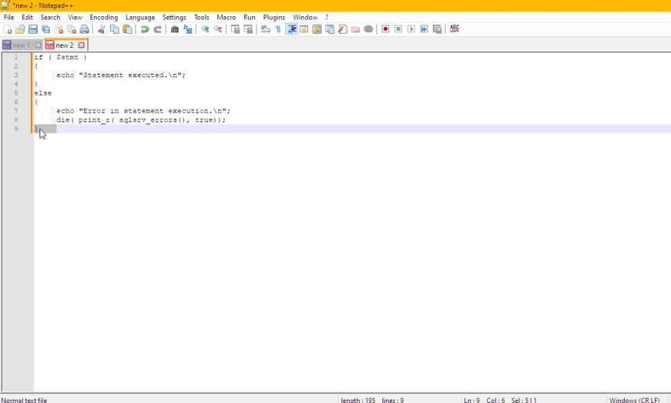Open the Macro menu
Viewport: 671px width, 403px height.
226,17
